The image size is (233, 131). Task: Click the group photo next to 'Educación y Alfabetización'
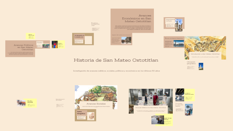[x=21, y=103]
